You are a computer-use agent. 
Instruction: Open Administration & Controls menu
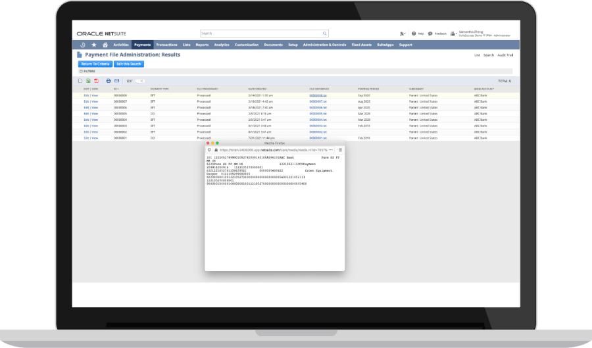coord(324,45)
